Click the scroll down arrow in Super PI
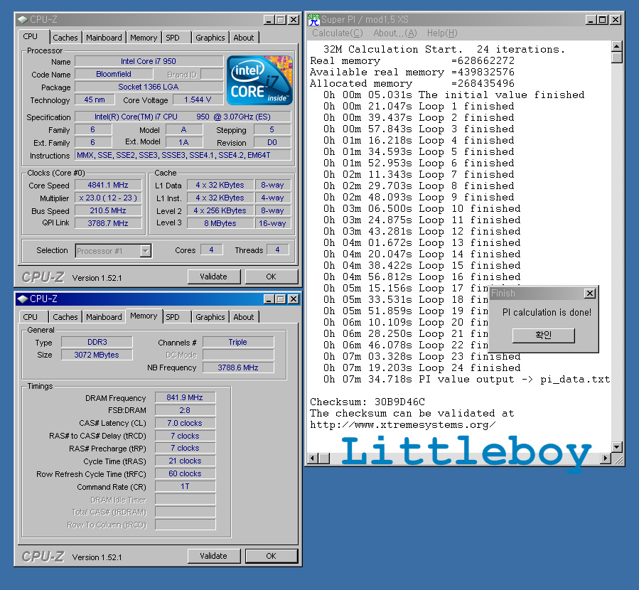 click(616, 447)
